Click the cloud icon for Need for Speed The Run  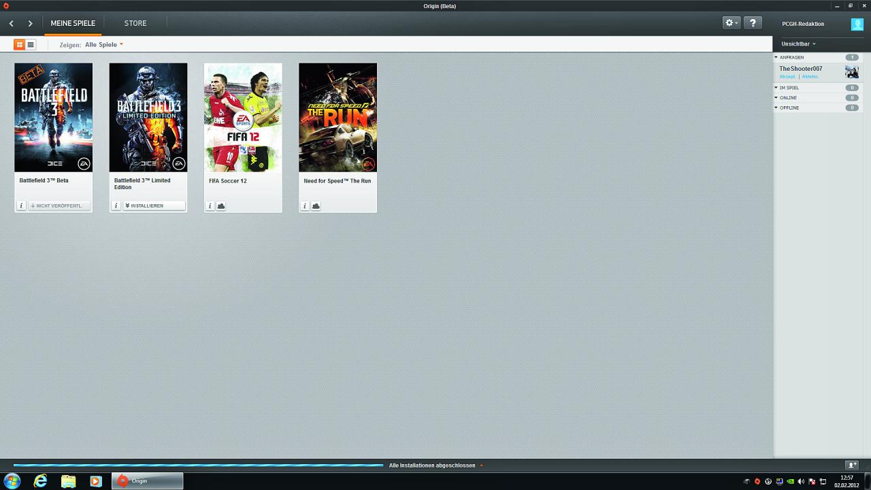point(316,206)
